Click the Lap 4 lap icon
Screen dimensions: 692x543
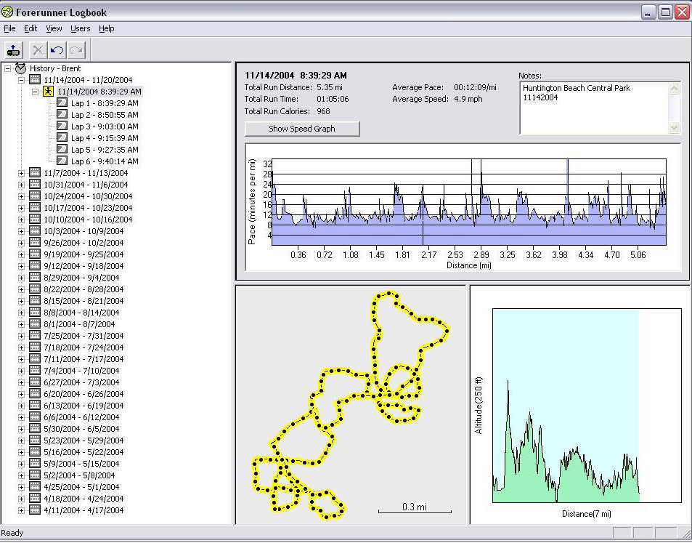tap(62, 138)
